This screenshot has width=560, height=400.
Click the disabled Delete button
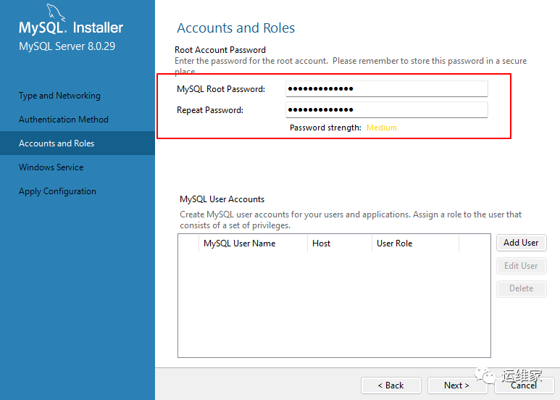[x=521, y=288]
